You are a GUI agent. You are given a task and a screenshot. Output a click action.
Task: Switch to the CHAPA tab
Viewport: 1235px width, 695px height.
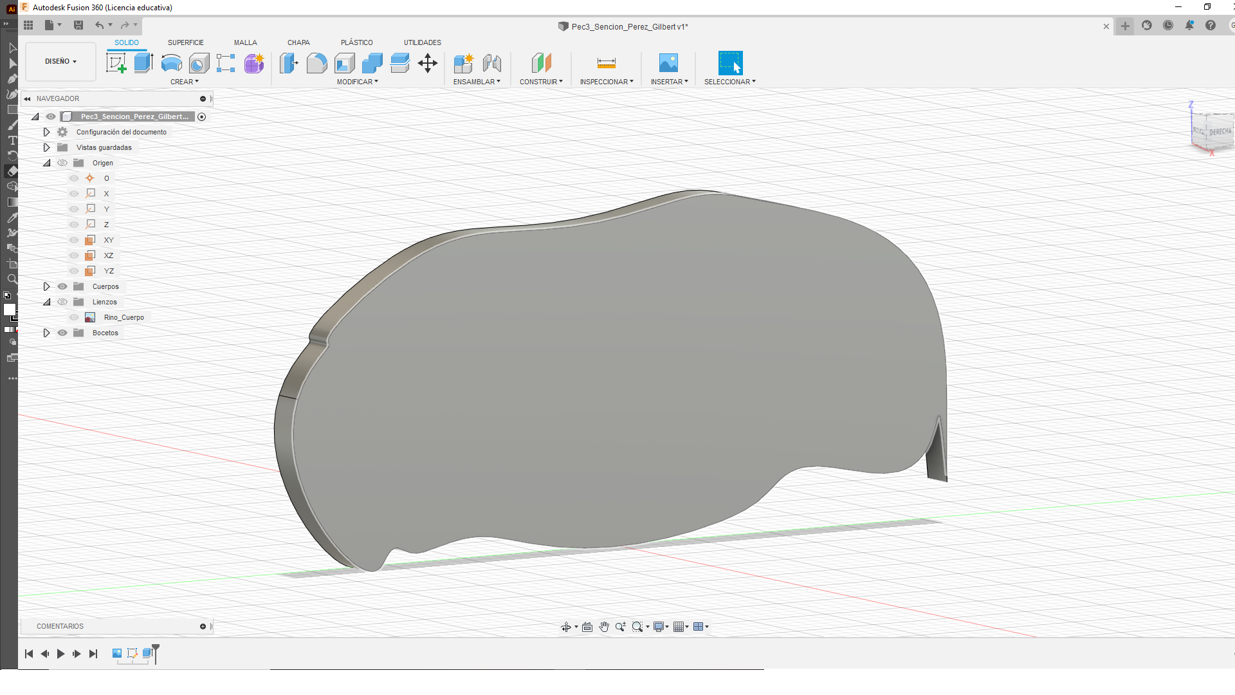[x=298, y=42]
